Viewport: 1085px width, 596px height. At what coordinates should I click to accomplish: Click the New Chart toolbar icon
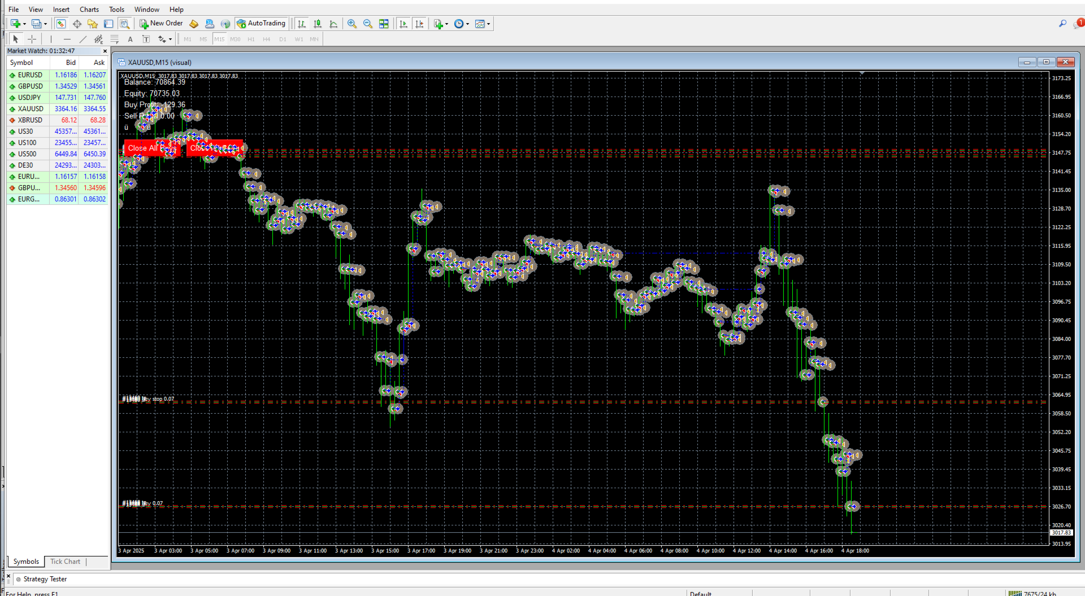(15, 24)
